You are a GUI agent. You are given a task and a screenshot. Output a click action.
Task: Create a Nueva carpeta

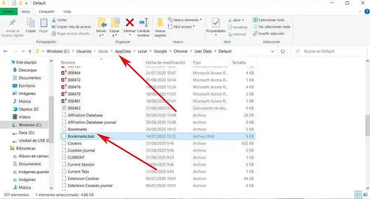click(160, 27)
